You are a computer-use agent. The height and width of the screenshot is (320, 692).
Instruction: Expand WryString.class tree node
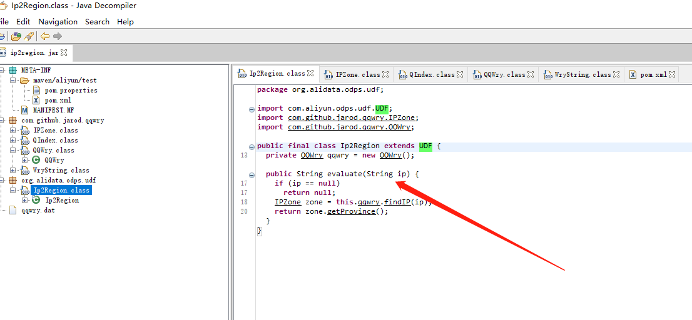13,170
